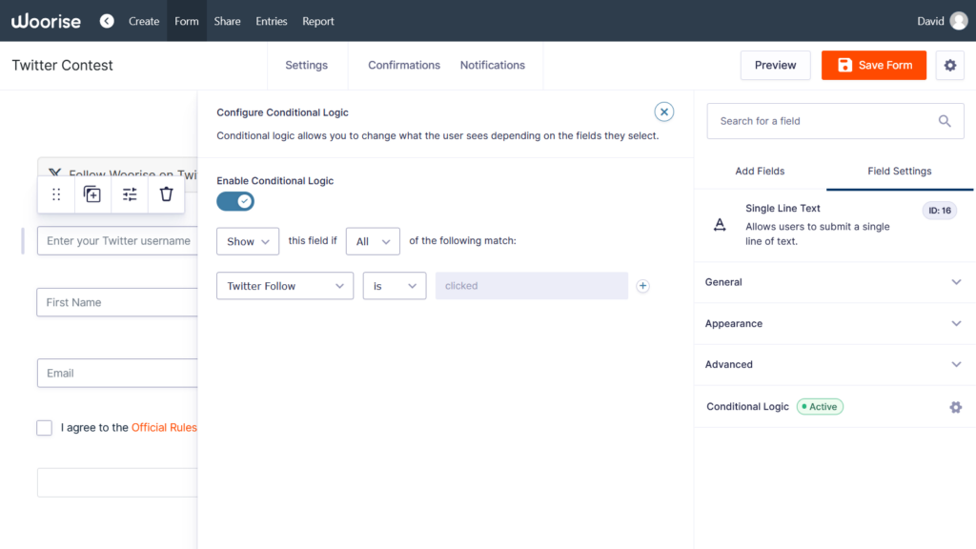
Task: Click the add condition plus button
Action: click(x=642, y=285)
